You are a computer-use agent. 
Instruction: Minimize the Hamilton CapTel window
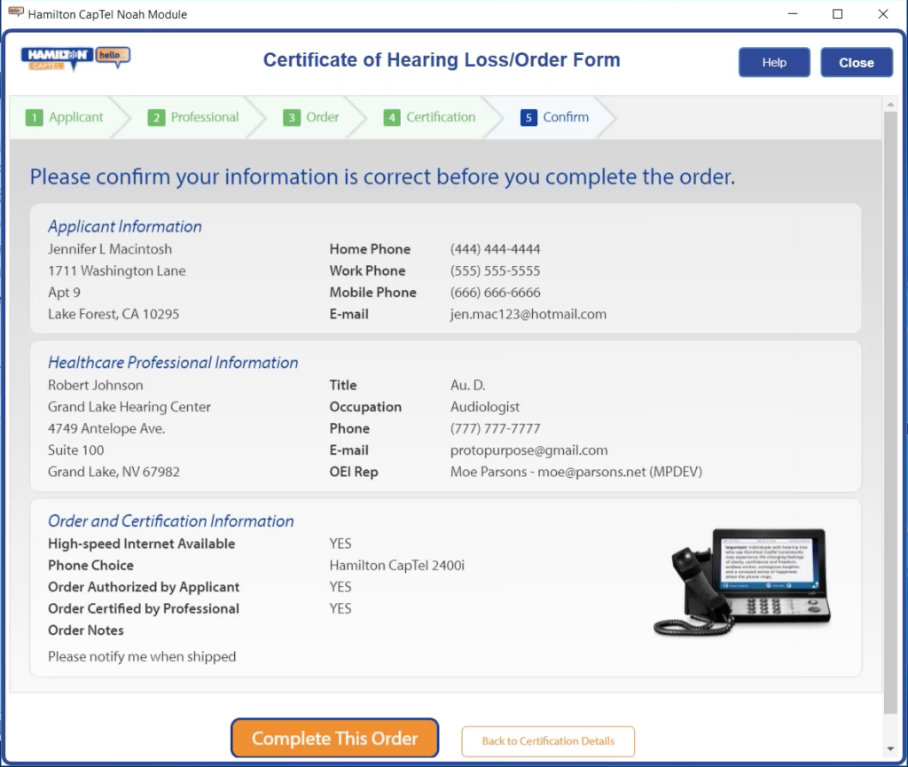[793, 14]
